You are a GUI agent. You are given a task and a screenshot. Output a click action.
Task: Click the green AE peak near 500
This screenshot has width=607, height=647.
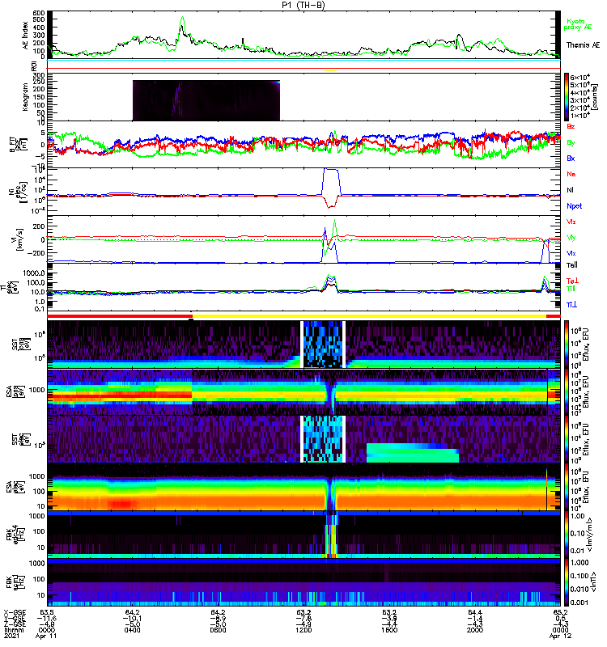183,17
